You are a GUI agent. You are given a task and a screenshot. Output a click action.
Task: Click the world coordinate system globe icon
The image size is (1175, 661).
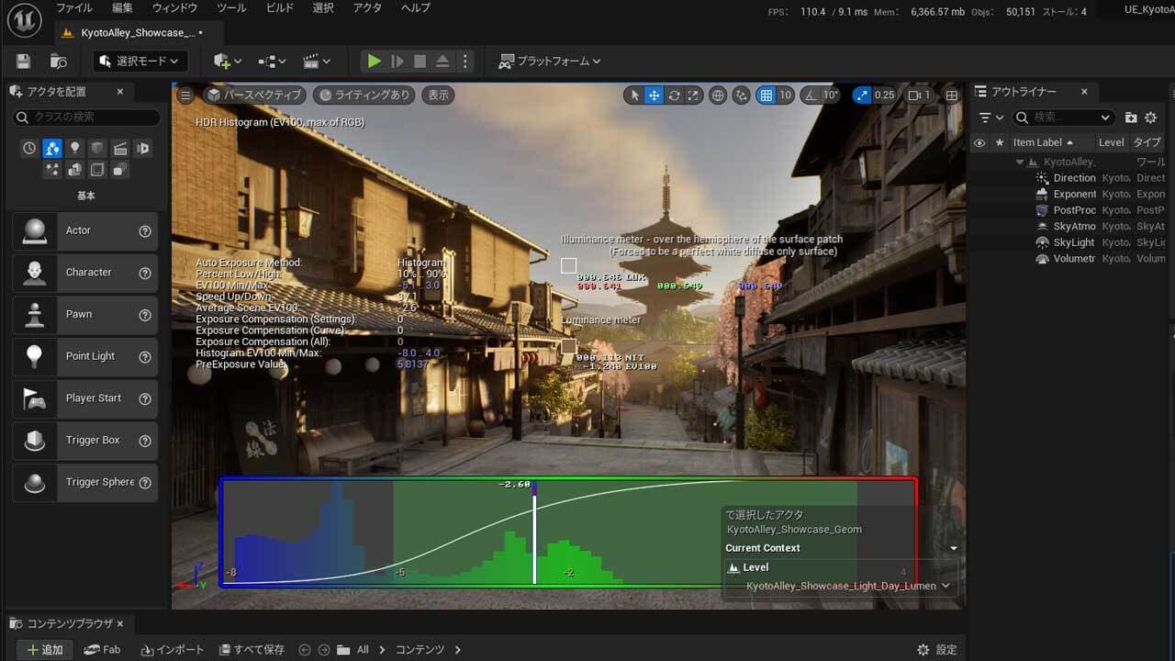tap(718, 95)
